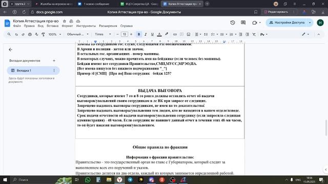Click the Настройки Доступа share button

[287, 22]
